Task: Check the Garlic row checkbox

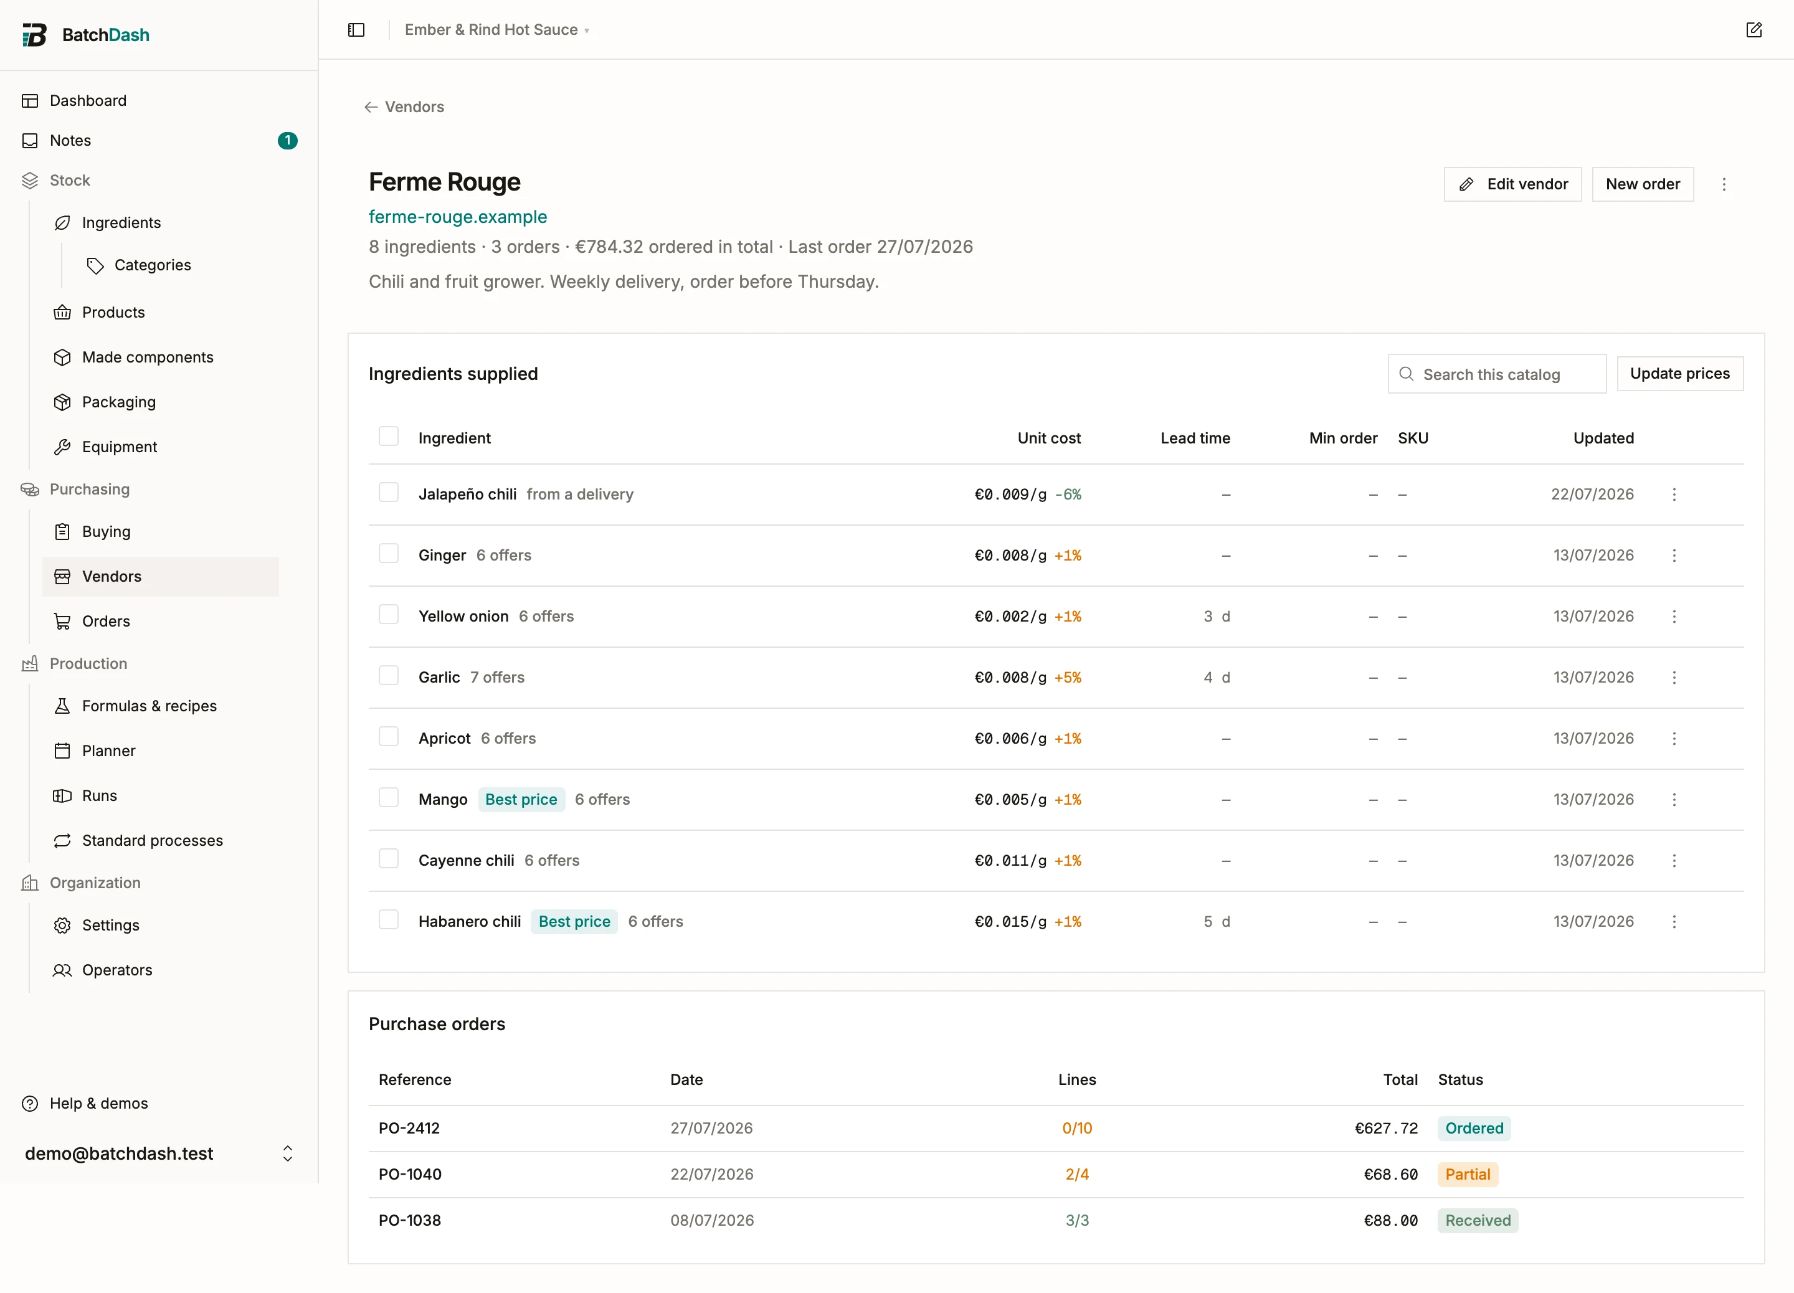Action: coord(388,675)
